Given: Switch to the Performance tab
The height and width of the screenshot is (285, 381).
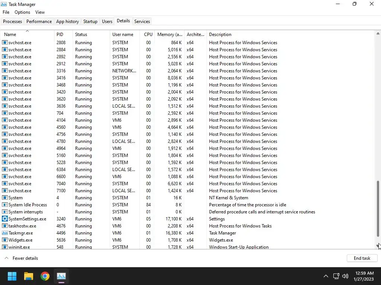Looking at the screenshot, I should [x=39, y=21].
